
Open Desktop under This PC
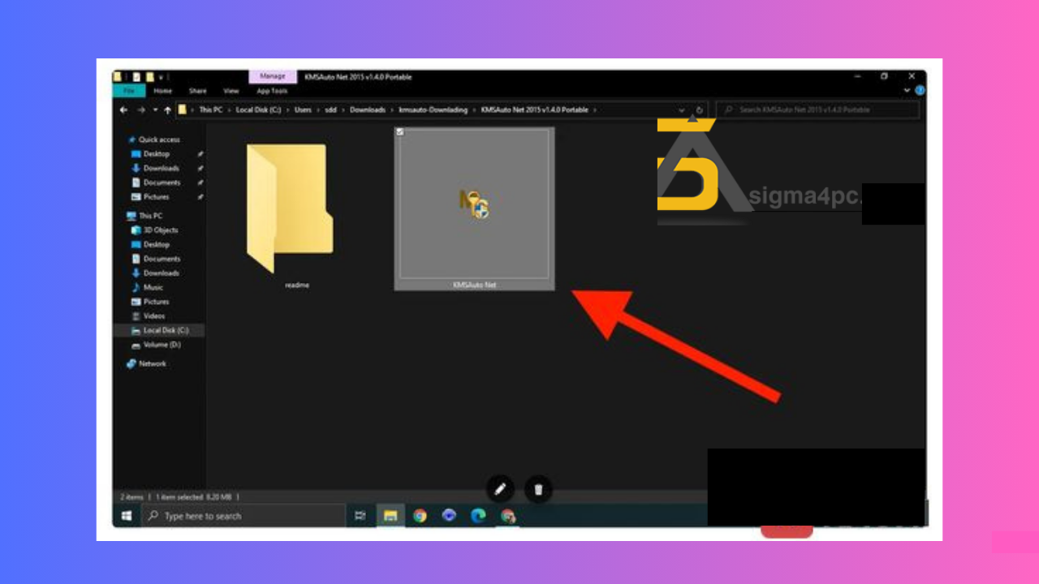[157, 244]
